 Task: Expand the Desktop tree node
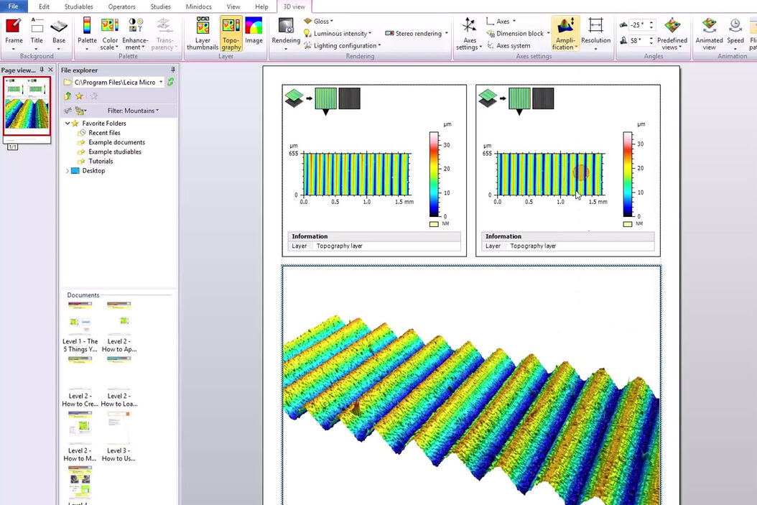pos(67,171)
